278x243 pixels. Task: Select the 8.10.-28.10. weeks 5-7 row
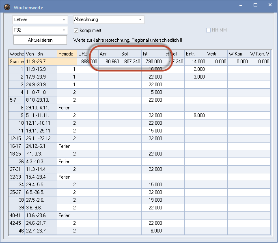coord(139,100)
